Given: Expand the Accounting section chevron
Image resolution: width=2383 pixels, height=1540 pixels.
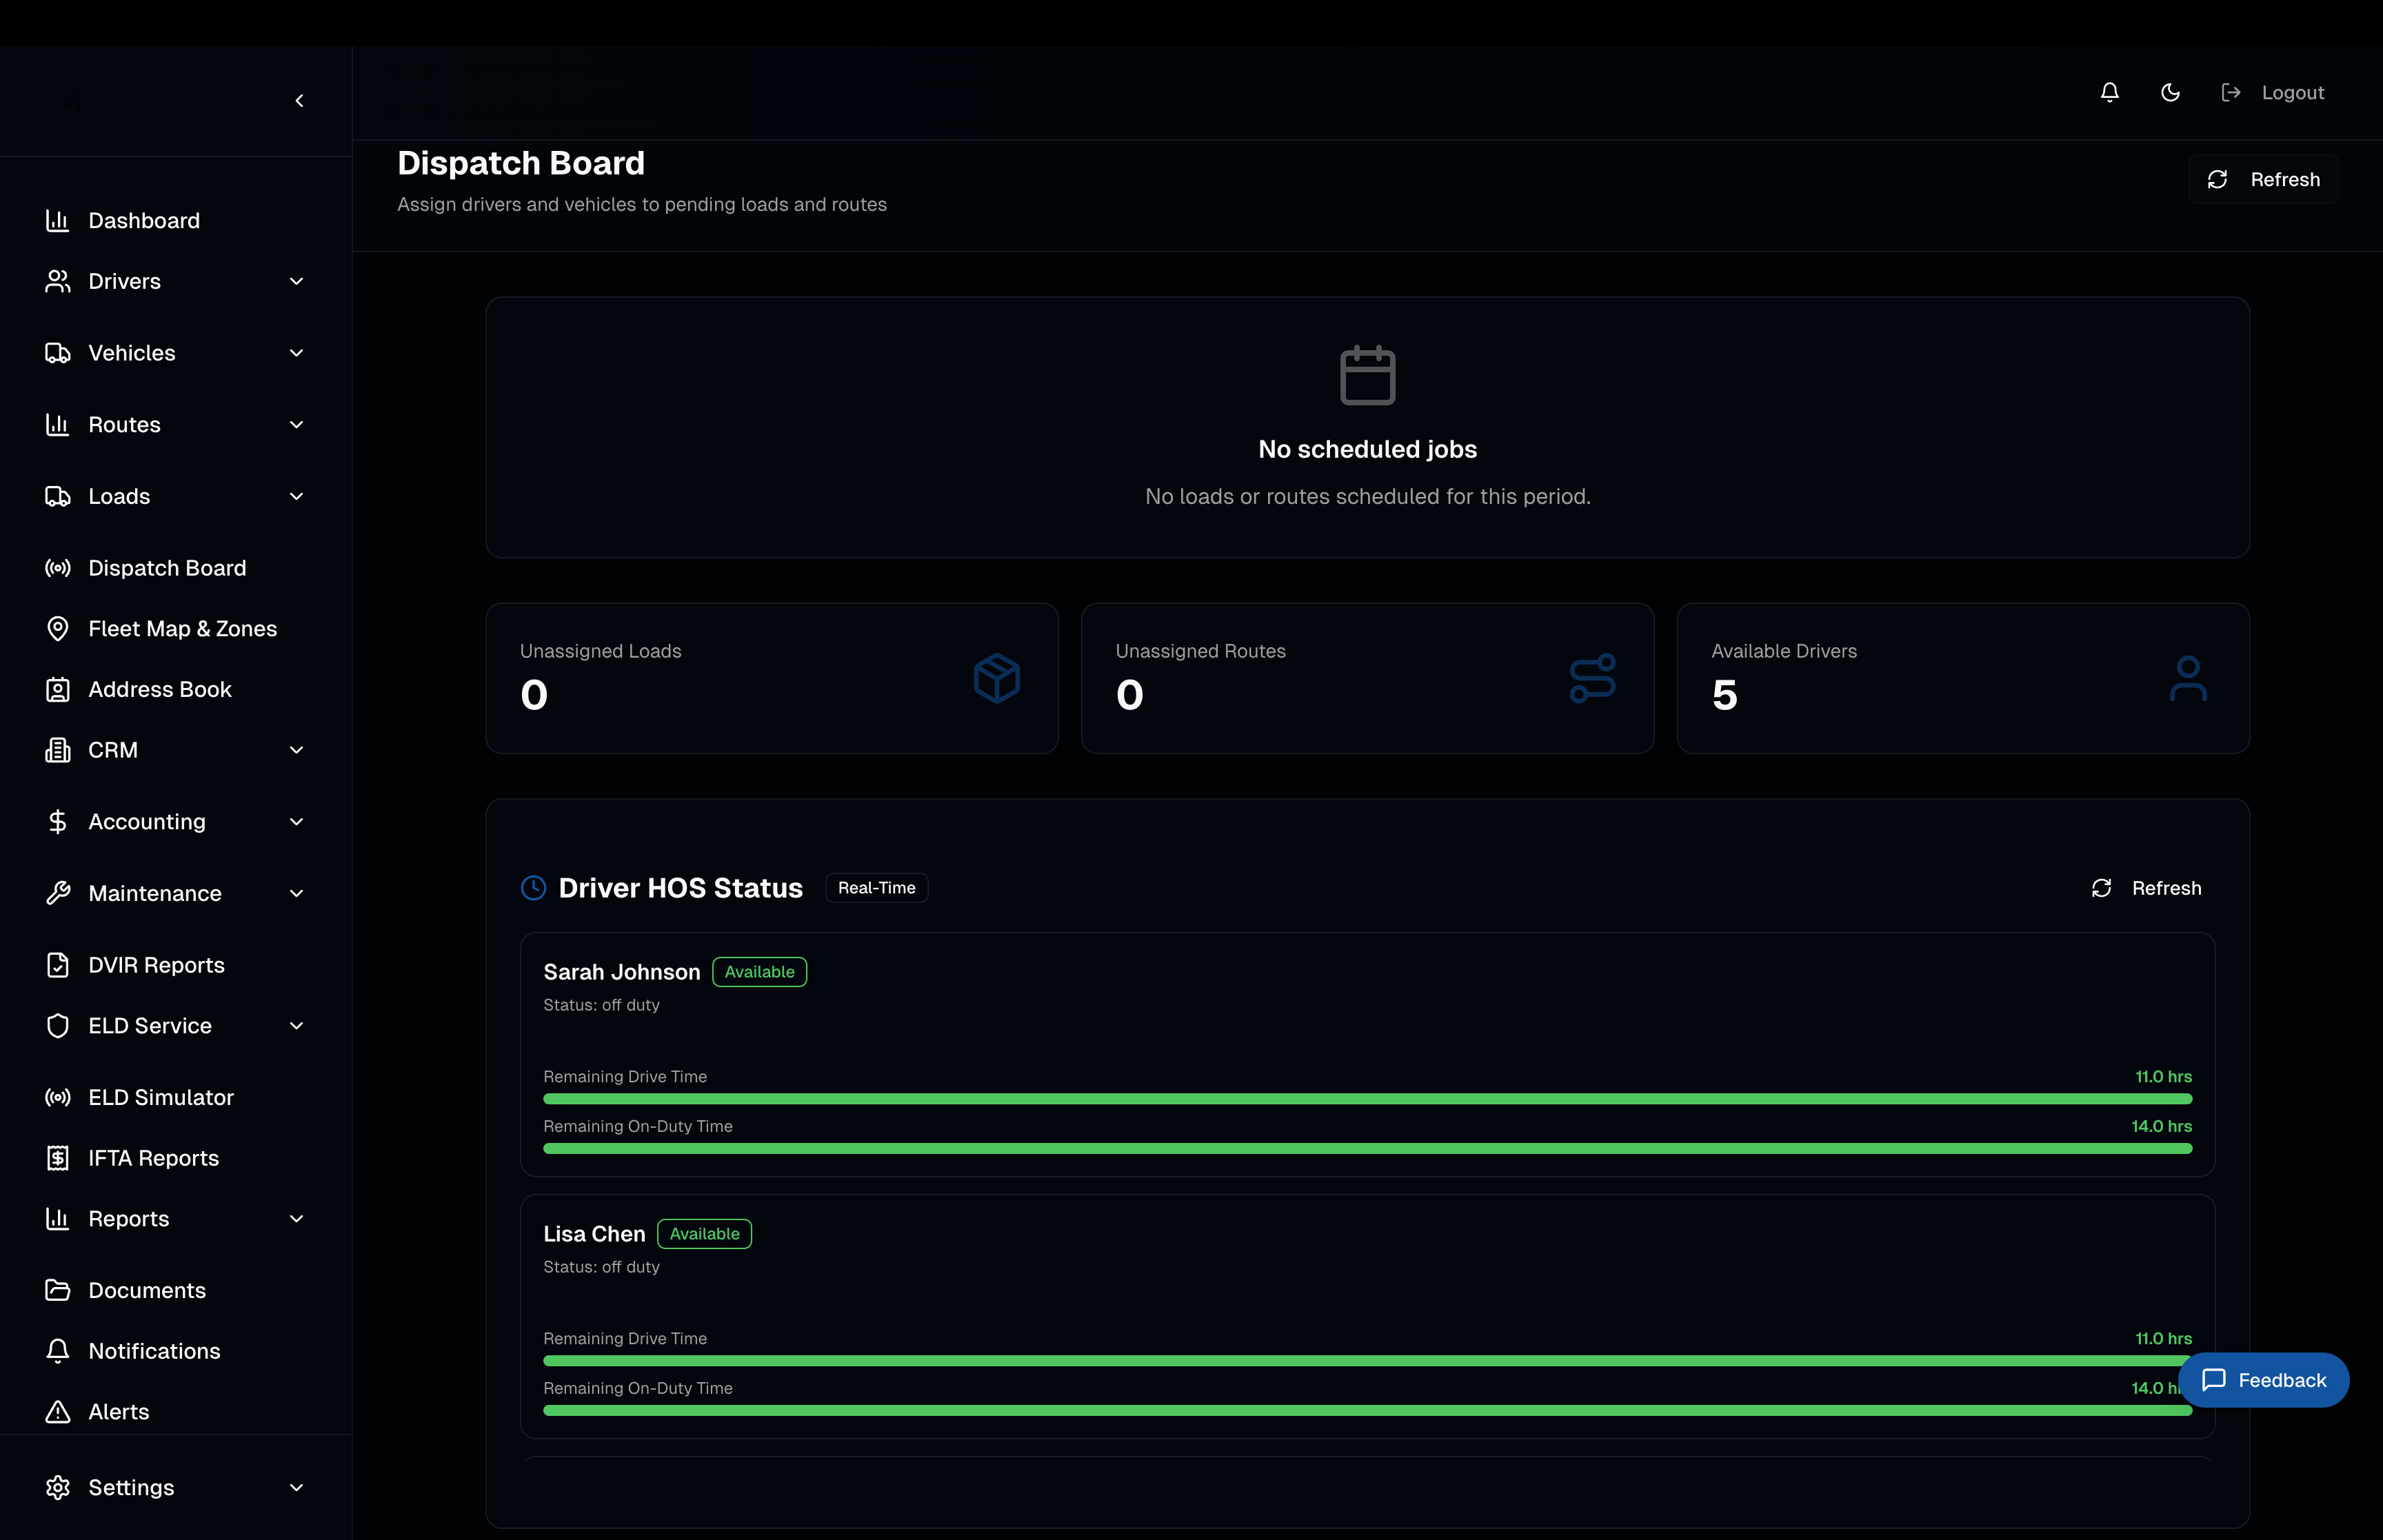Looking at the screenshot, I should pyautogui.click(x=296, y=822).
